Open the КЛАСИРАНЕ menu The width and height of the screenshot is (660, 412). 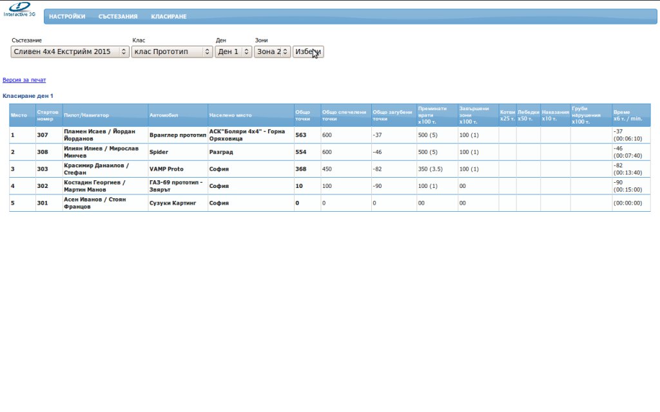click(x=169, y=17)
